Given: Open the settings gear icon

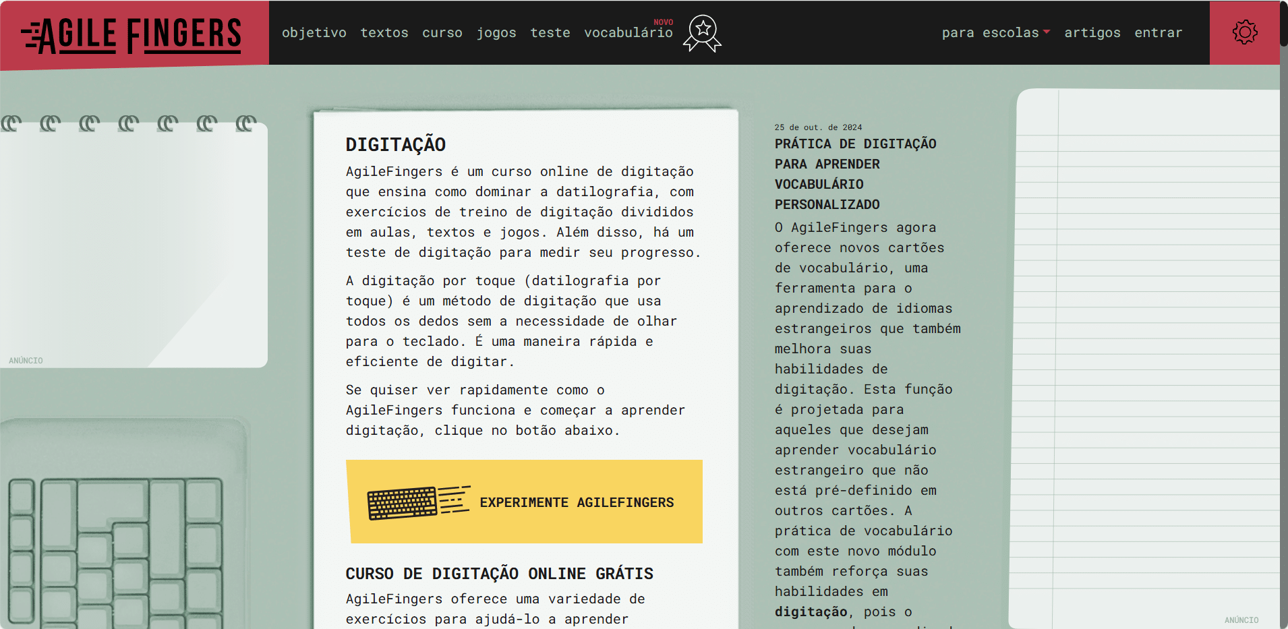Looking at the screenshot, I should coord(1245,32).
